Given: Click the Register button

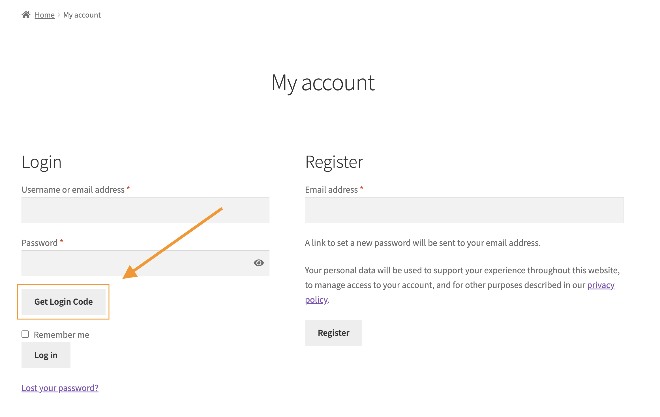Looking at the screenshot, I should pyautogui.click(x=333, y=333).
